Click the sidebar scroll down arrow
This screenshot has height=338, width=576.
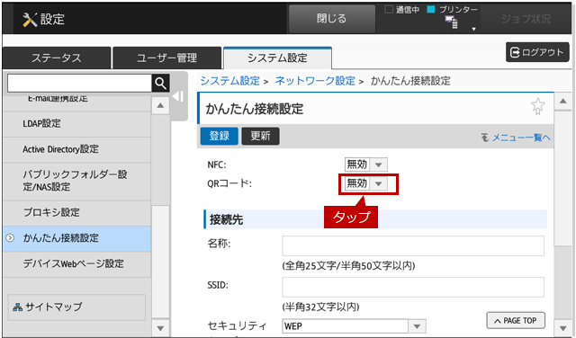[x=160, y=328]
